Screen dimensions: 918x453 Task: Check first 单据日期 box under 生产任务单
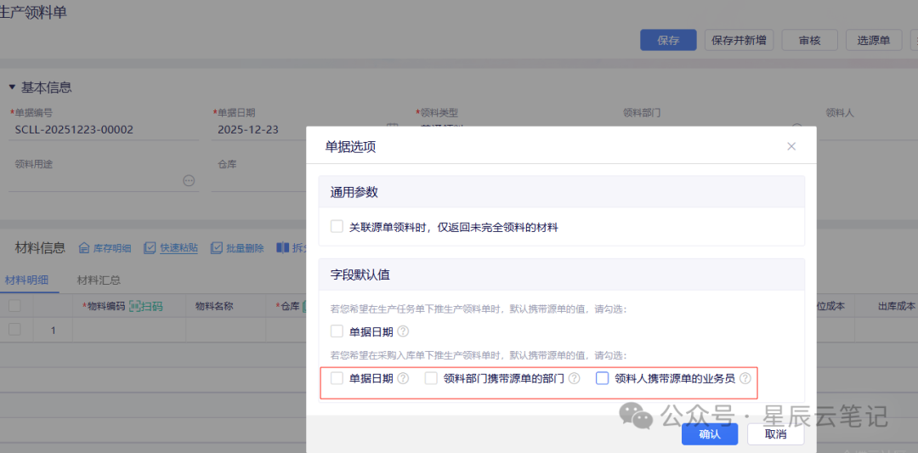(x=337, y=331)
